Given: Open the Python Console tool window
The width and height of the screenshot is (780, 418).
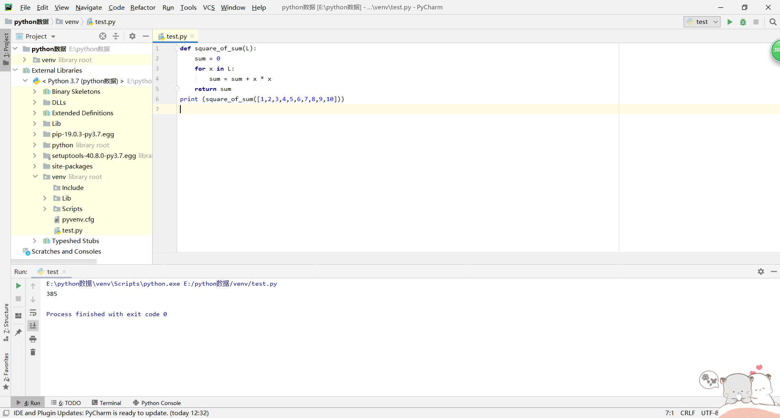Looking at the screenshot, I should (x=157, y=403).
